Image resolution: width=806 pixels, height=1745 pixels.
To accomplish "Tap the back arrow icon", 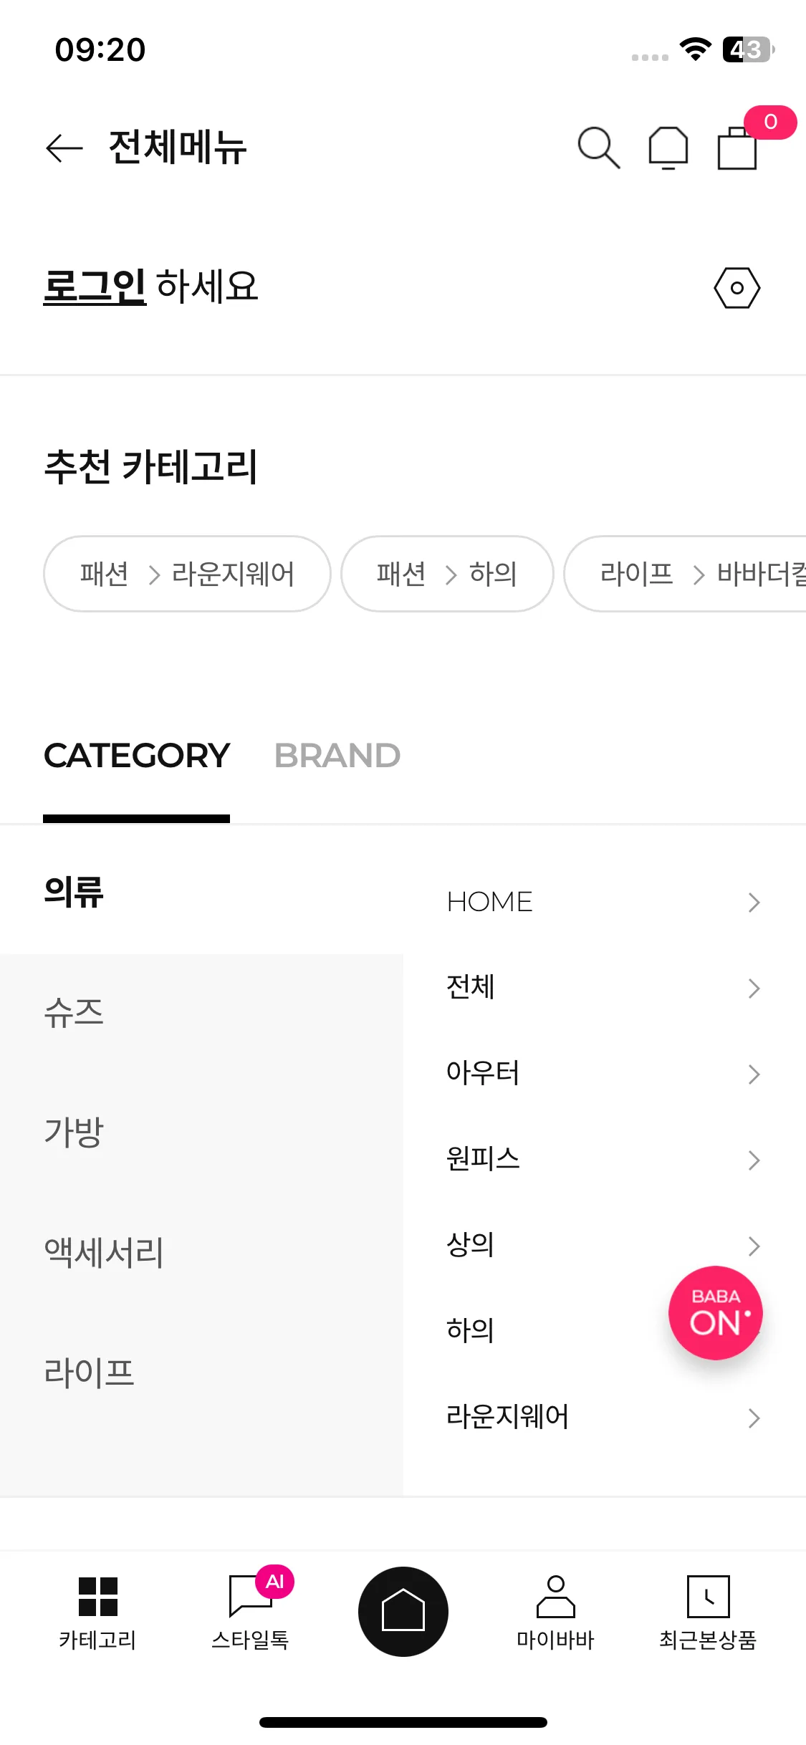I will click(x=64, y=148).
